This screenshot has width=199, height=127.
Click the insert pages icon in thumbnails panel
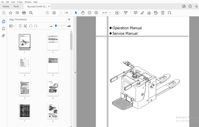coord(25,26)
